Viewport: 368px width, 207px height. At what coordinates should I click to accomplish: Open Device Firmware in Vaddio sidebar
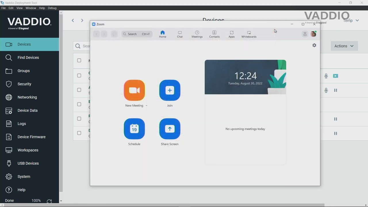point(30,137)
